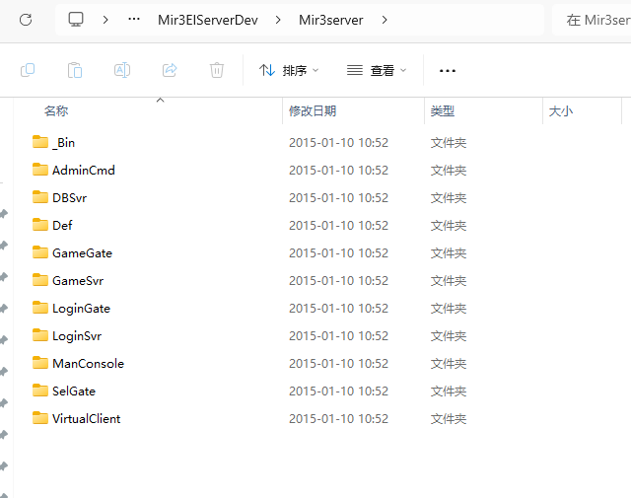Sort by 类型 column header
Screen dimensions: 631x498
[x=443, y=110]
